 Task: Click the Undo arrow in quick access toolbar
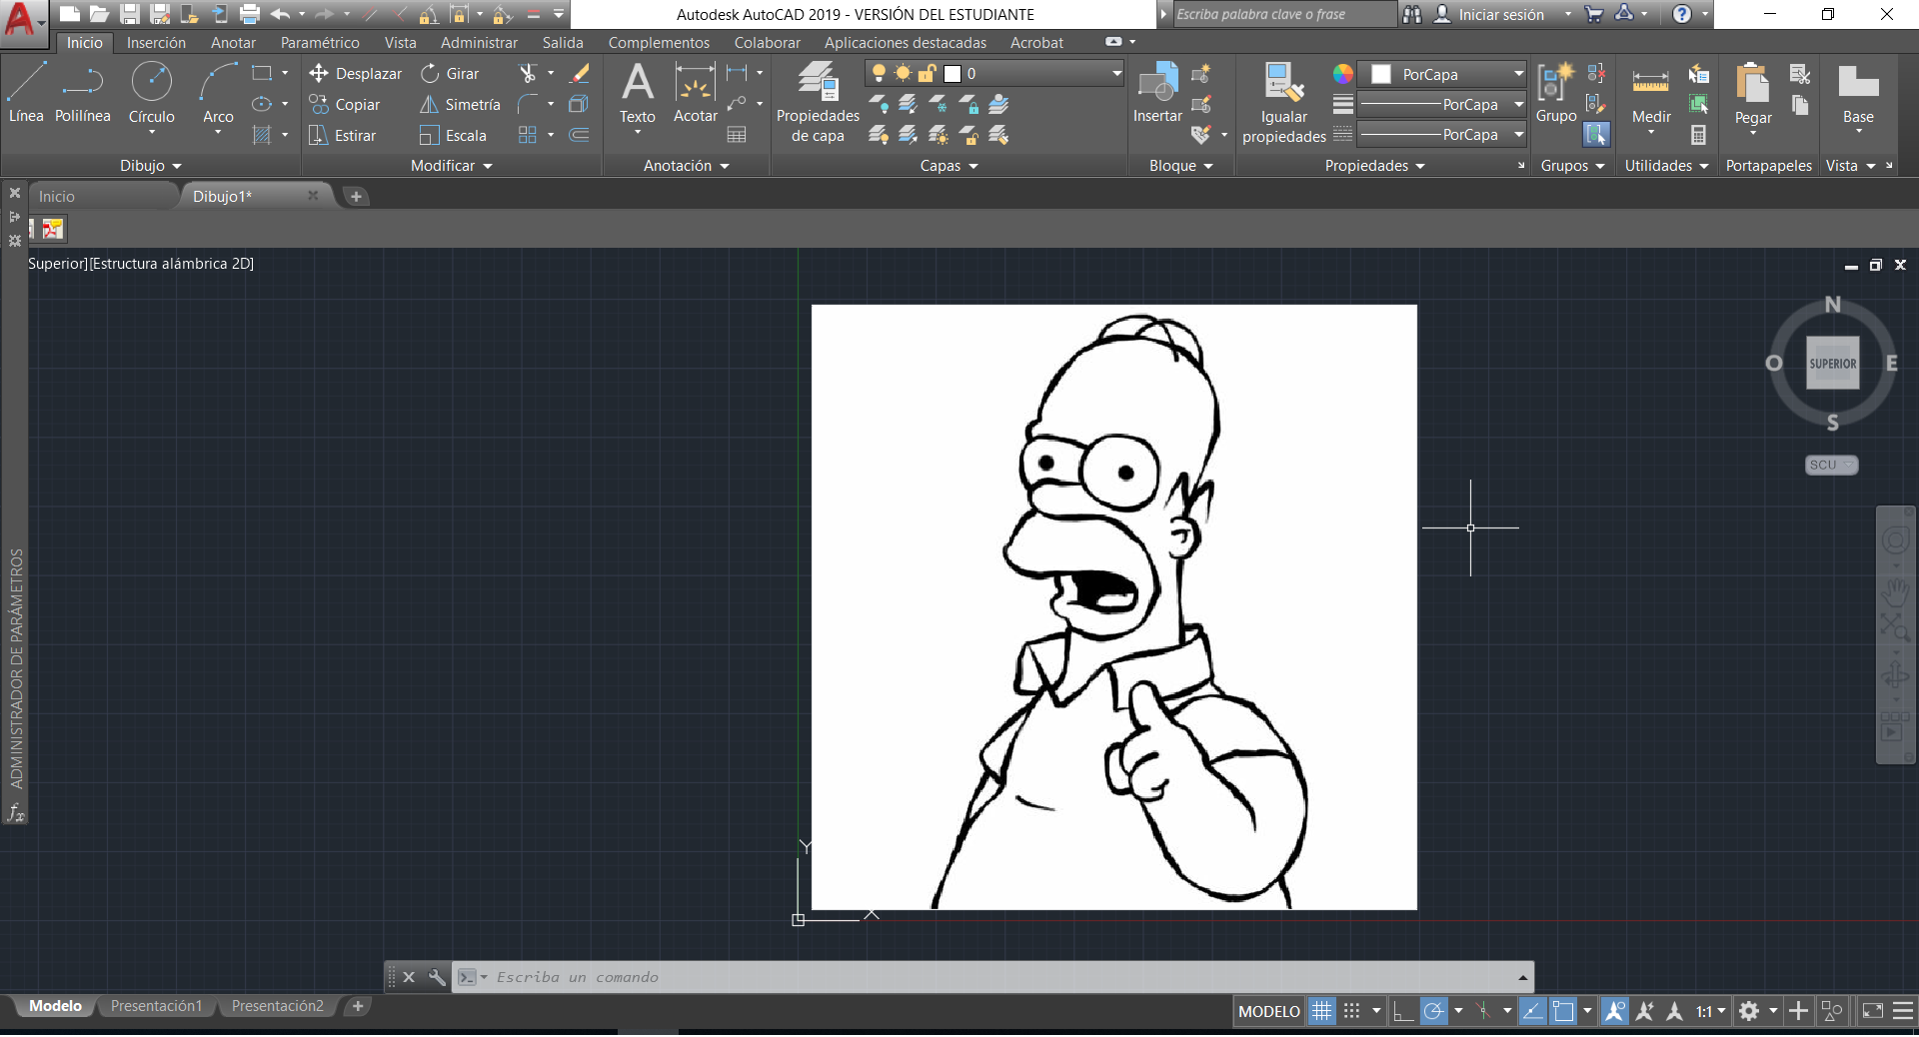click(x=280, y=14)
